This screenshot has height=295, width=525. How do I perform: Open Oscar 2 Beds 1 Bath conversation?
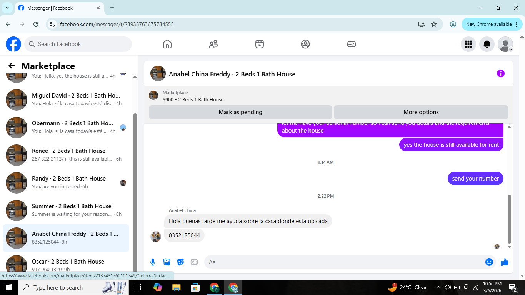[66, 263]
